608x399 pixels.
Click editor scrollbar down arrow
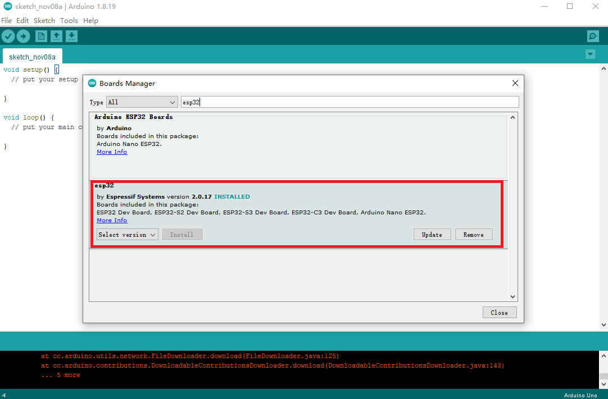point(604,325)
